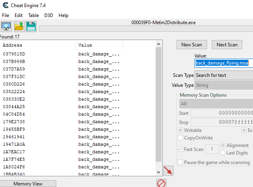253x187 pixels.
Task: Click the process name 000039F0-Metin2Distribute.exe label
Action: pyautogui.click(x=164, y=23)
